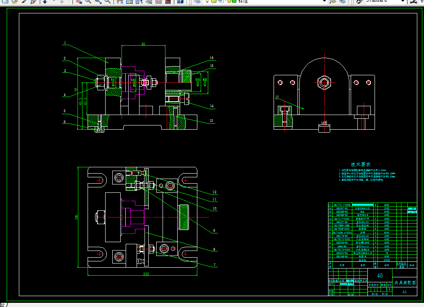Expand the Standard text style dropdown
The image size is (424, 307).
403,1
